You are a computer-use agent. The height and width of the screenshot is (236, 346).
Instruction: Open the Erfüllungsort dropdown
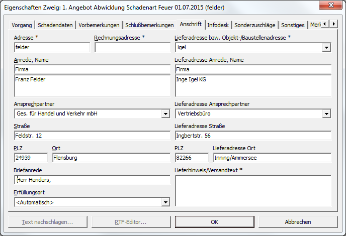(x=165, y=202)
